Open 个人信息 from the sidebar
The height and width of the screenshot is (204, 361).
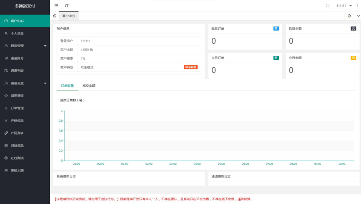click(17, 33)
